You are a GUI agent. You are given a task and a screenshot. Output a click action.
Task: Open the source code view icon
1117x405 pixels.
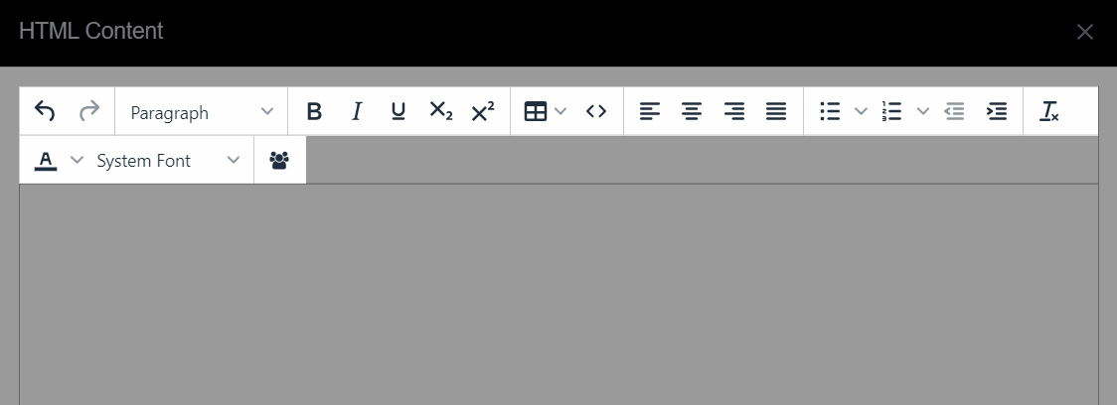point(596,112)
